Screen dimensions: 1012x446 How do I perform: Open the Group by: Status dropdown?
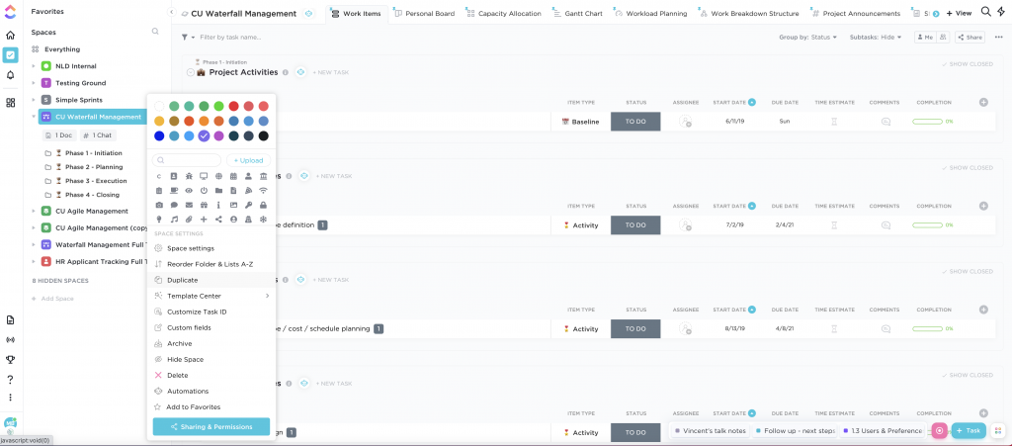click(x=808, y=38)
